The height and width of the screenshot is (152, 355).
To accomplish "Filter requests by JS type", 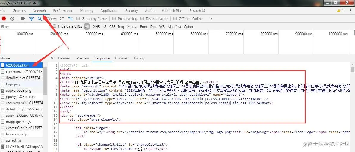I will point(105,27).
